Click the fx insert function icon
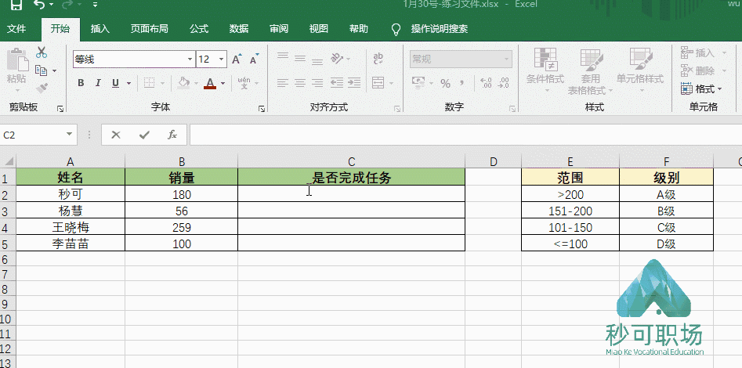This screenshot has height=368, width=742. tap(172, 135)
